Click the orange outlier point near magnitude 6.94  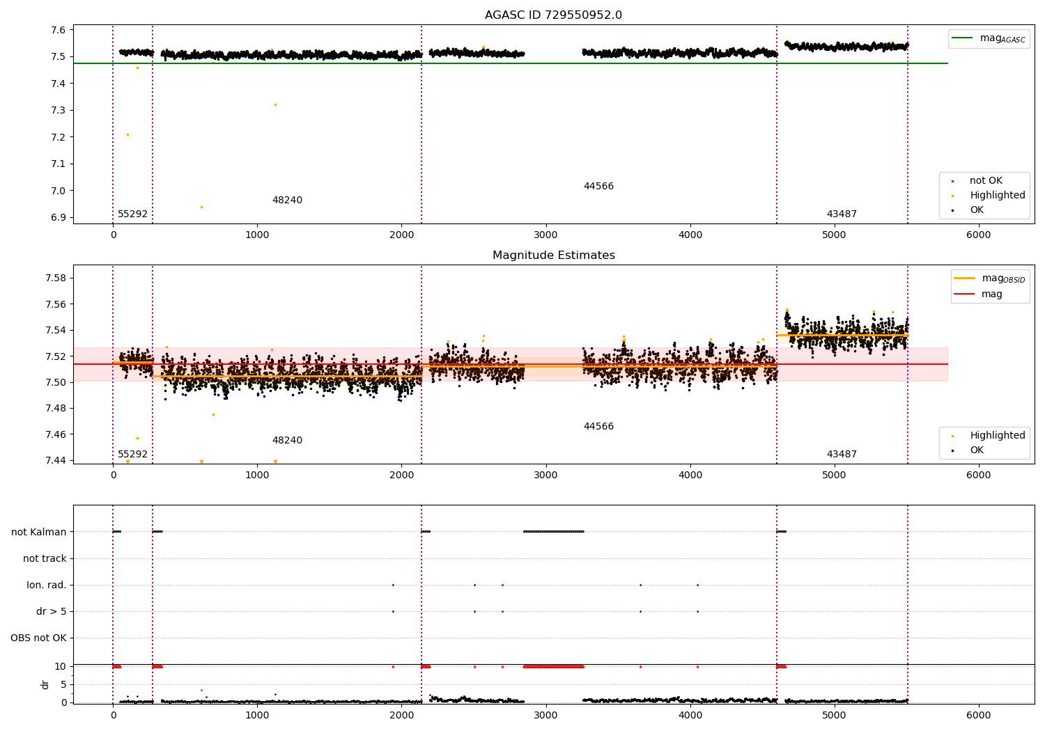tap(201, 207)
